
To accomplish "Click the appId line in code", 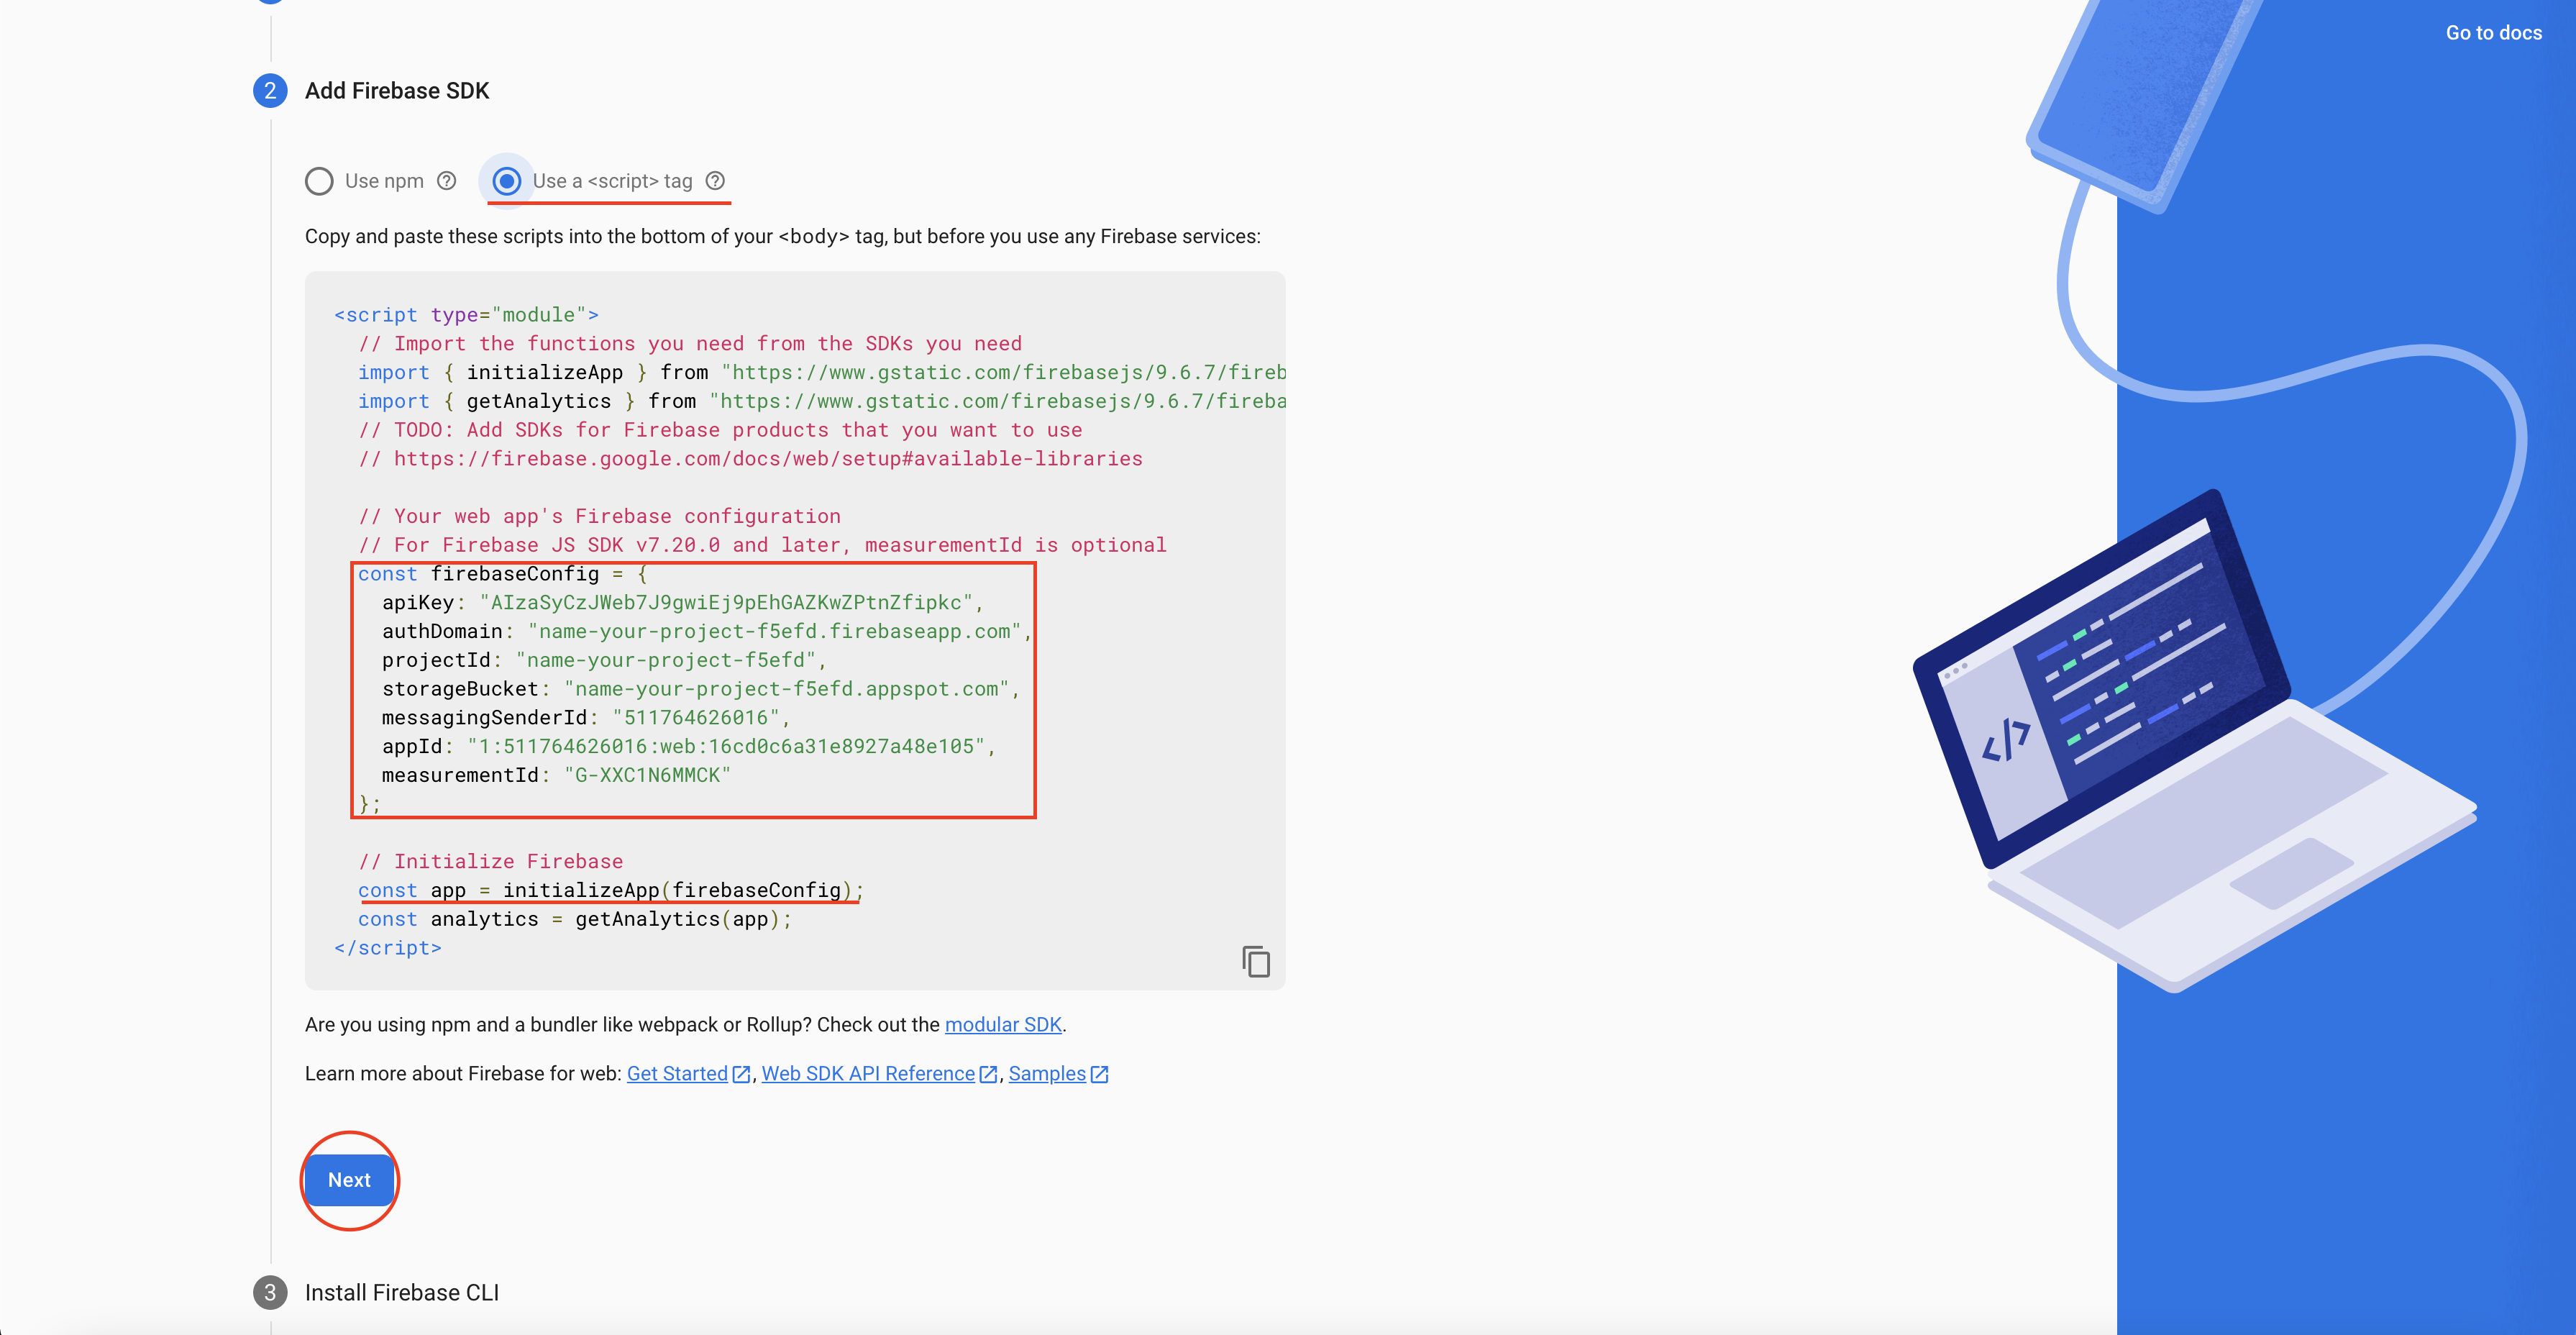I will [x=689, y=747].
